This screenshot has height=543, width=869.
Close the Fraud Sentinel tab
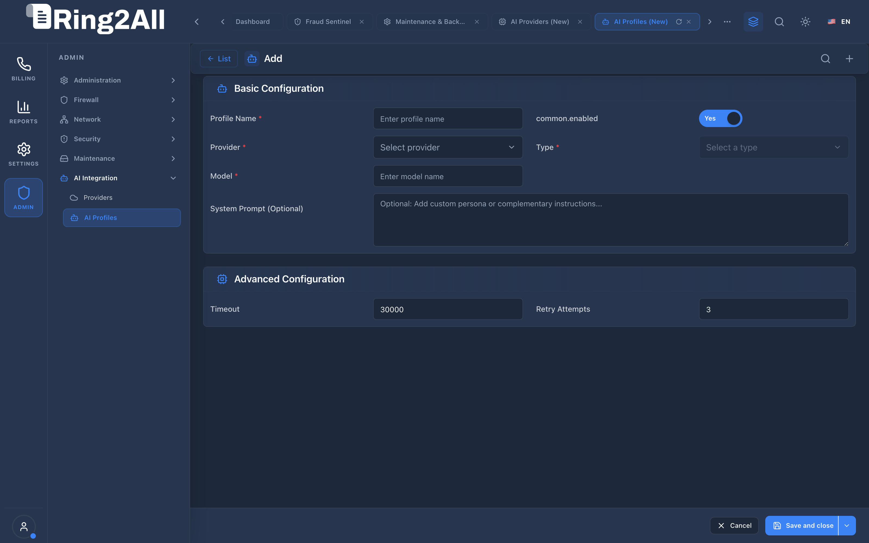coord(362,21)
